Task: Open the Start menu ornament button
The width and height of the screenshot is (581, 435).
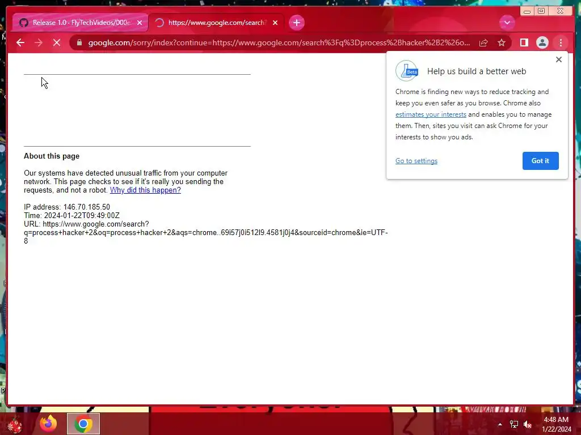Action: (x=14, y=424)
